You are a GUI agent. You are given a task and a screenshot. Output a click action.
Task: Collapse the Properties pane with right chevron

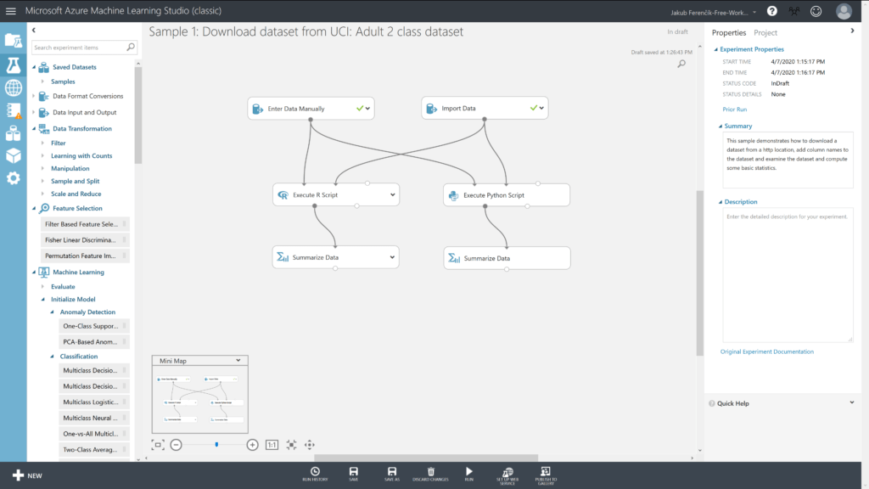[x=852, y=31]
